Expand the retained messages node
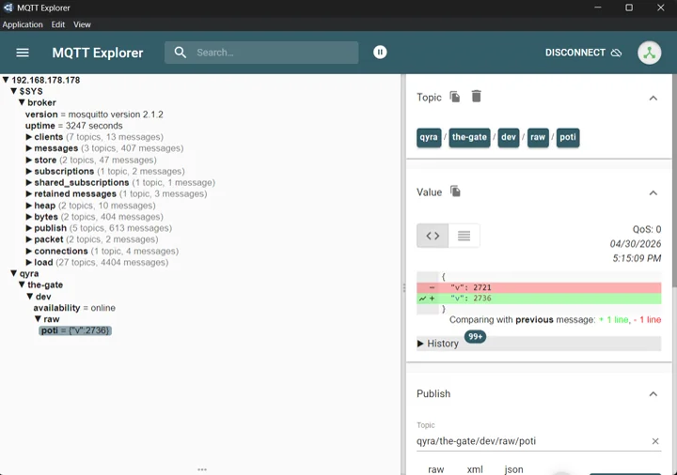This screenshot has height=475, width=677. [x=29, y=194]
